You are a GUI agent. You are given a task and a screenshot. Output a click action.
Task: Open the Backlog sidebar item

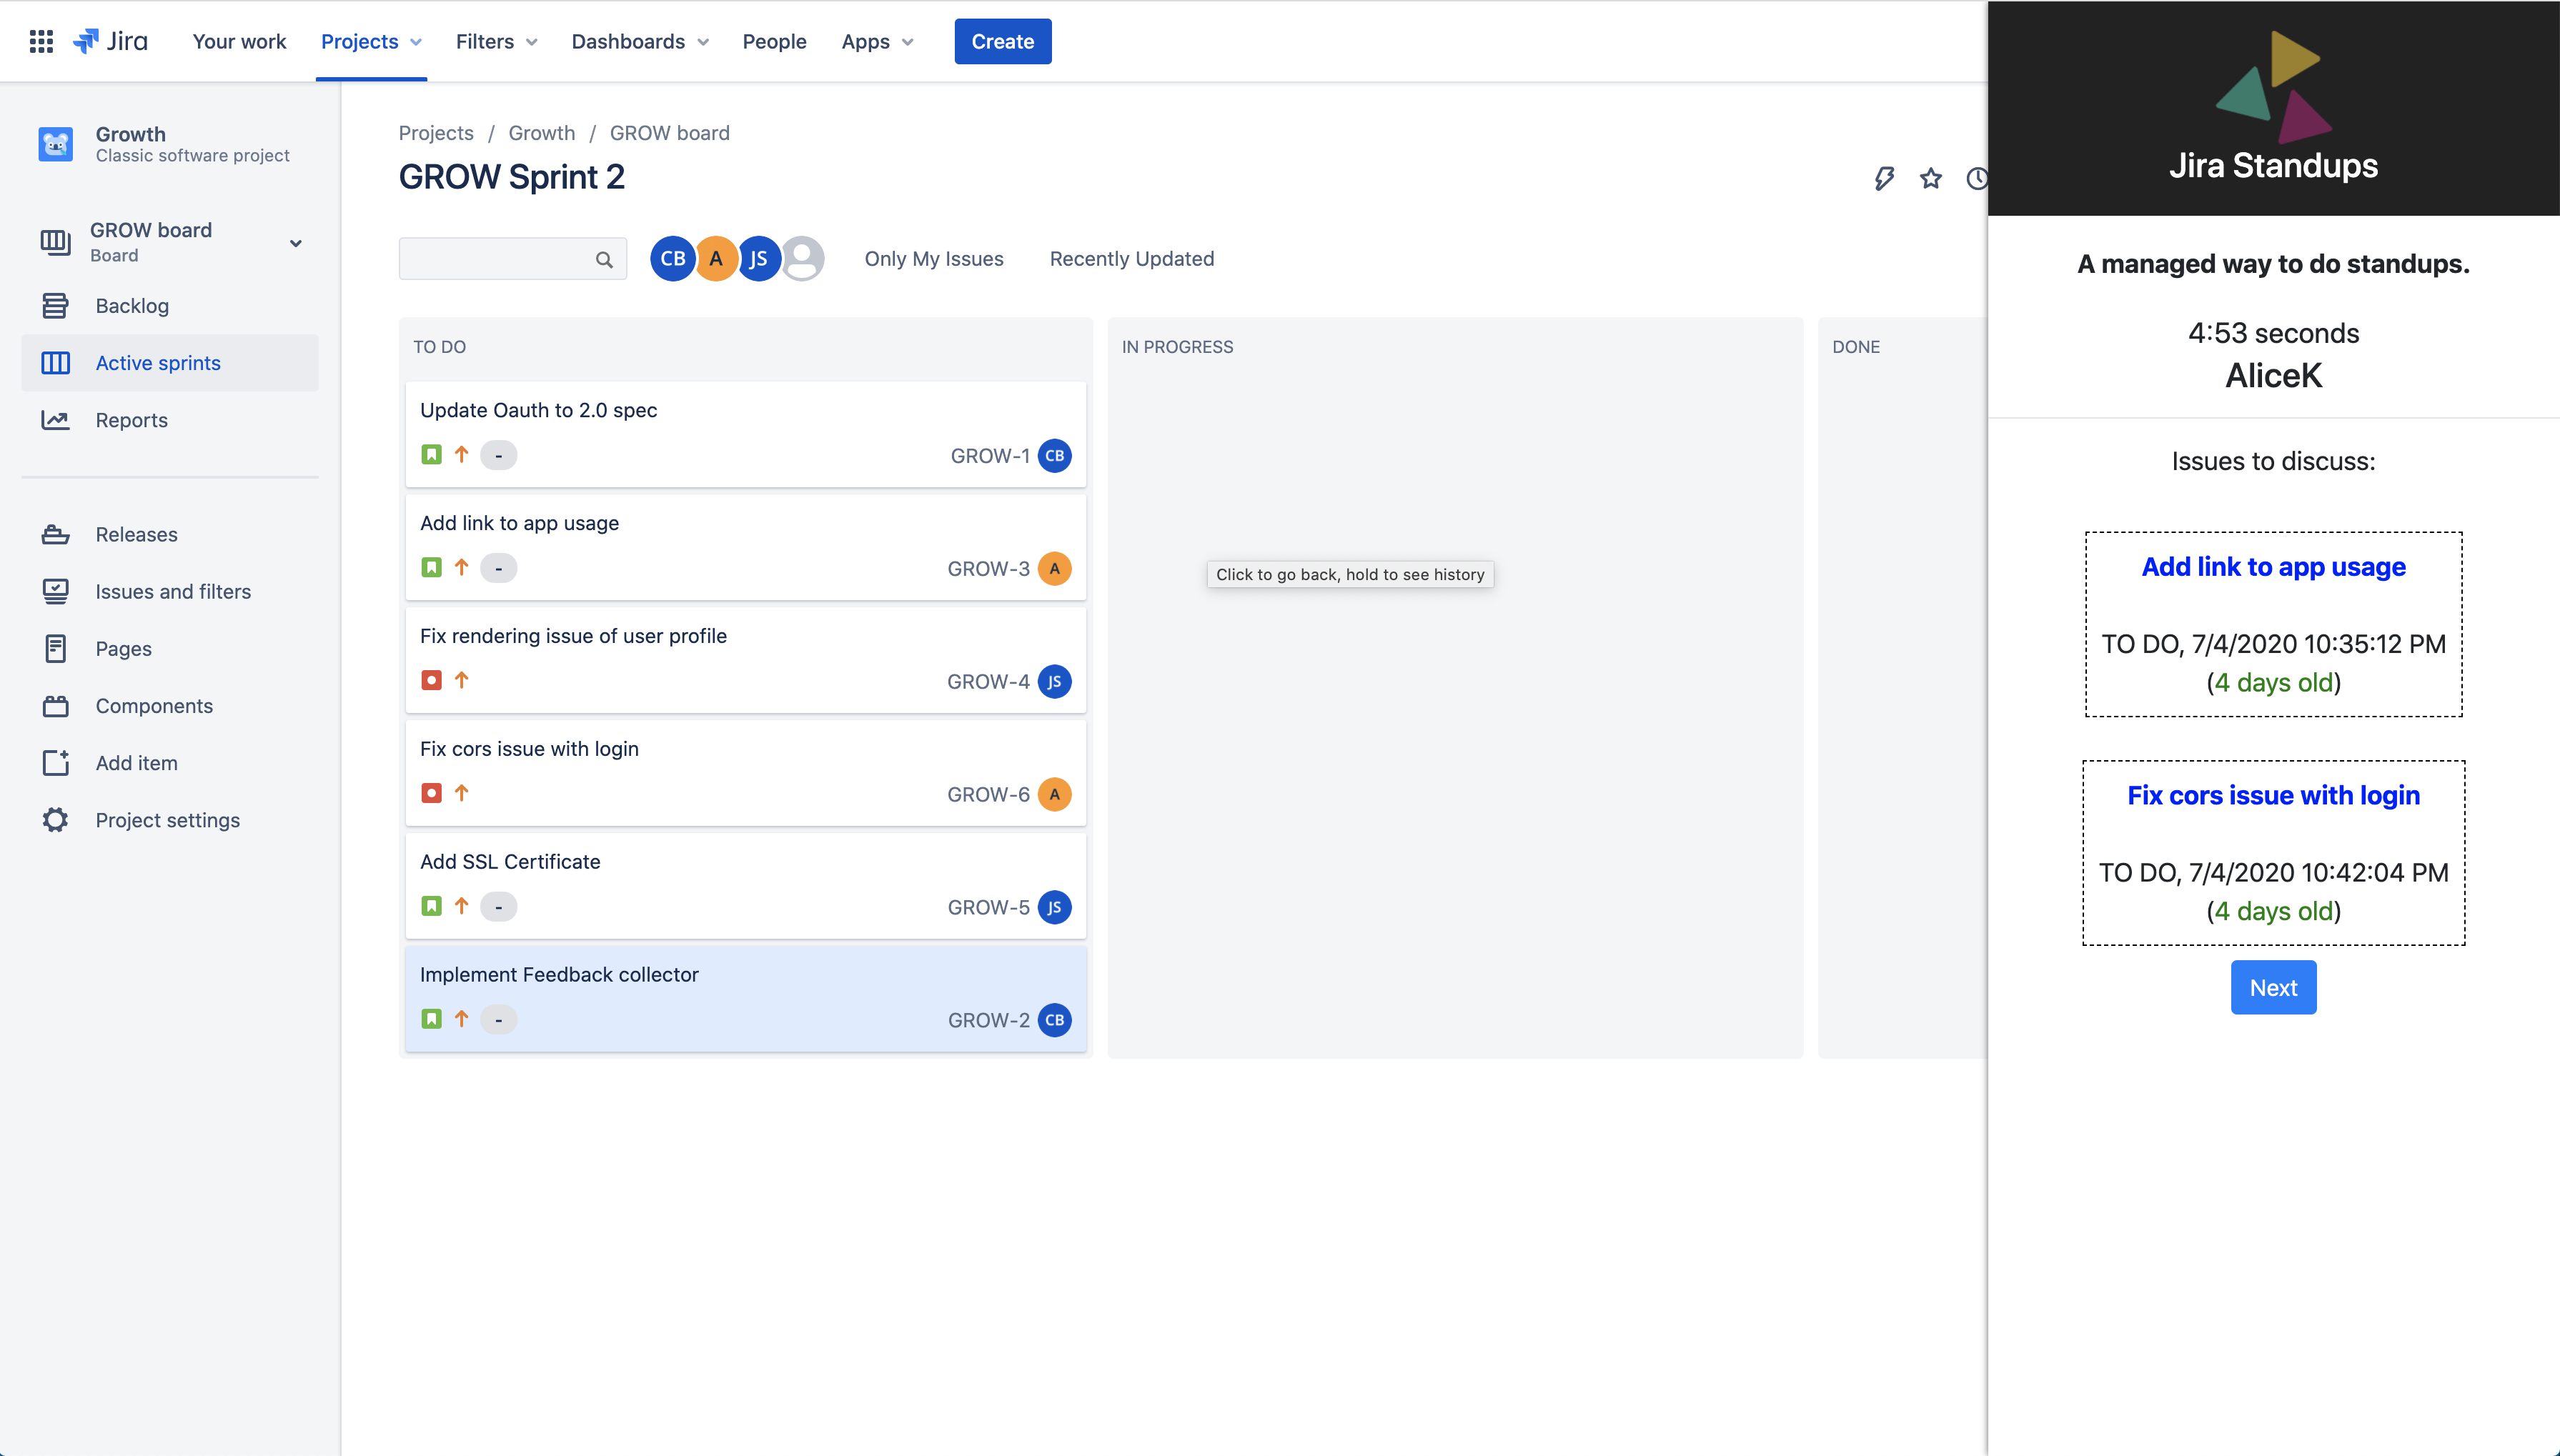point(132,305)
